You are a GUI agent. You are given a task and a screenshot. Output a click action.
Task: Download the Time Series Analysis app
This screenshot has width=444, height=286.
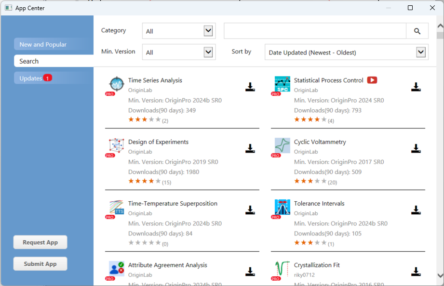(250, 87)
